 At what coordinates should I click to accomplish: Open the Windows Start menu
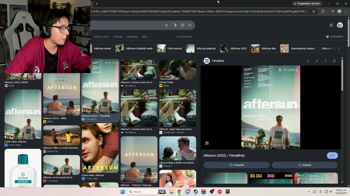(122, 192)
